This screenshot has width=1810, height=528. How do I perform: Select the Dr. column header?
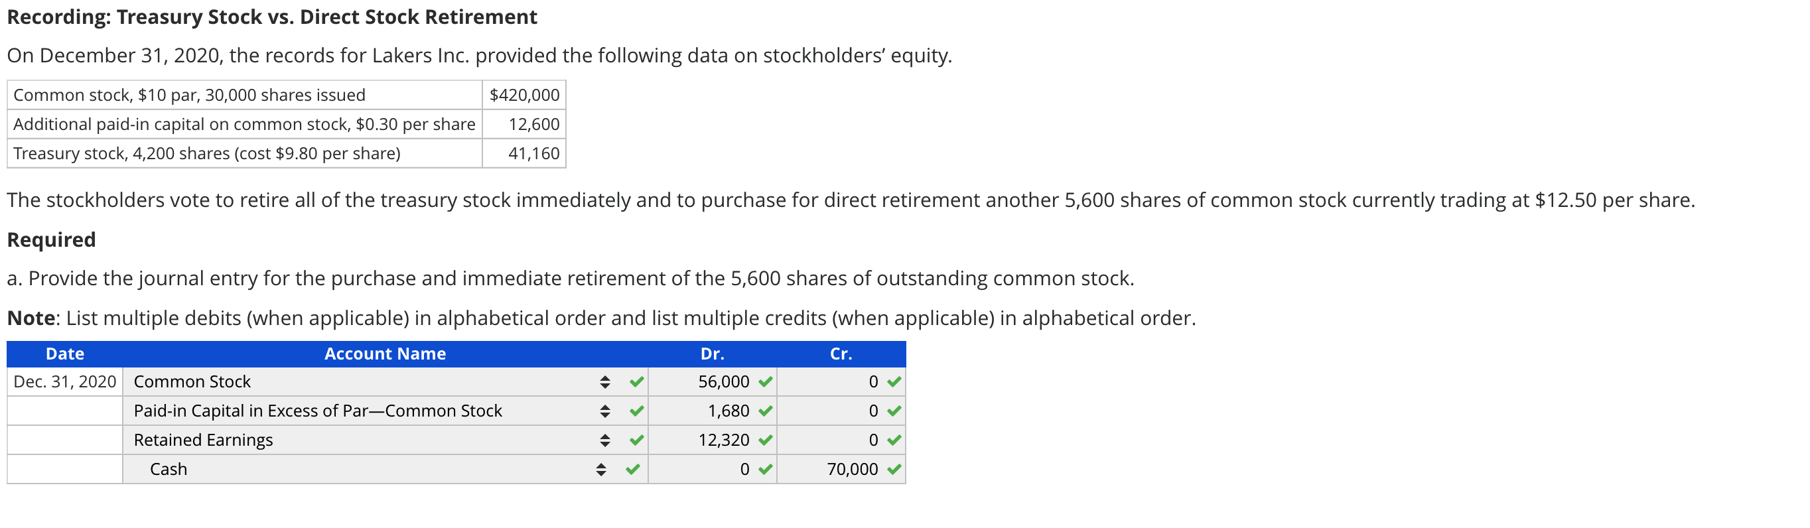(713, 354)
